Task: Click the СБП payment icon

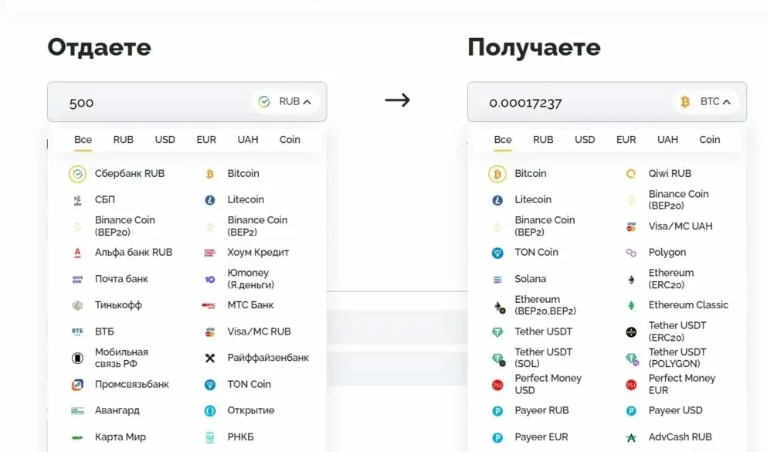Action: tap(77, 200)
